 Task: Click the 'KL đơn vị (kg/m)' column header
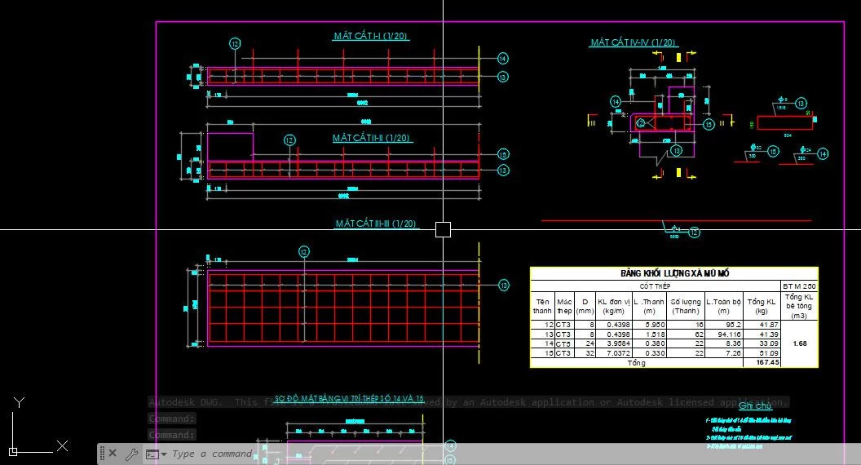[x=613, y=306]
